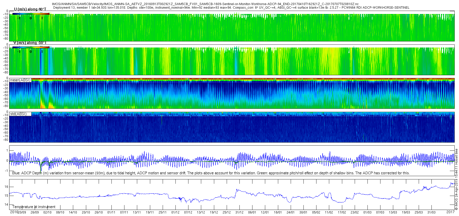Click the 15 tick on temperature axis
Screen dimensions: 459x216
6,196
